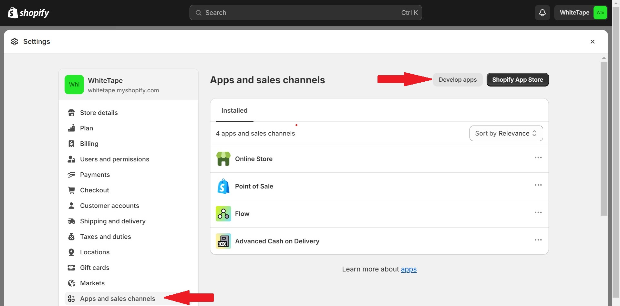Click the green Whi avatar in top bar
Screen dimensions: 620x306
(600, 13)
